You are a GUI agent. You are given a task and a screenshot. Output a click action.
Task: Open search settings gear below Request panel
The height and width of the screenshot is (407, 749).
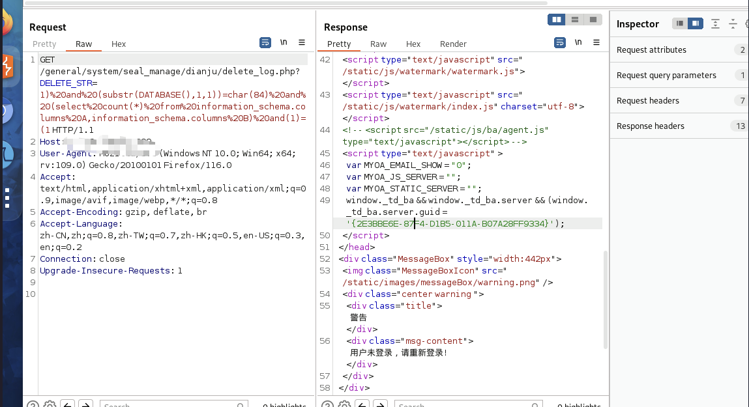pyautogui.click(x=50, y=404)
